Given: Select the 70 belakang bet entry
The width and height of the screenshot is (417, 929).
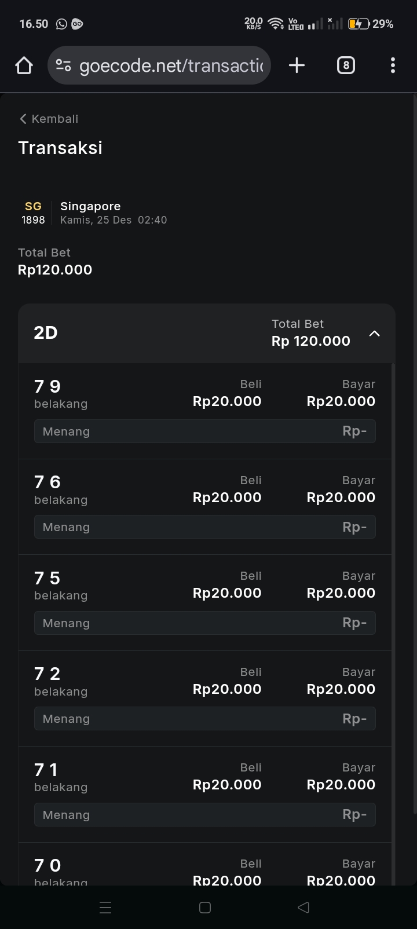Looking at the screenshot, I should click(61, 871).
